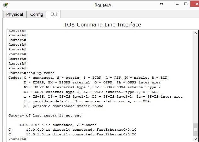Click the 'N1 - OSPF NSSA external type 1' line
This screenshot has width=199, height=142.
[x=92, y=87]
